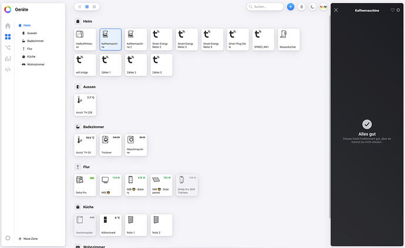Viewport: 405px width, 248px height.
Task: Mark Kaffeemaschine as favorite with heart
Action: point(392,10)
